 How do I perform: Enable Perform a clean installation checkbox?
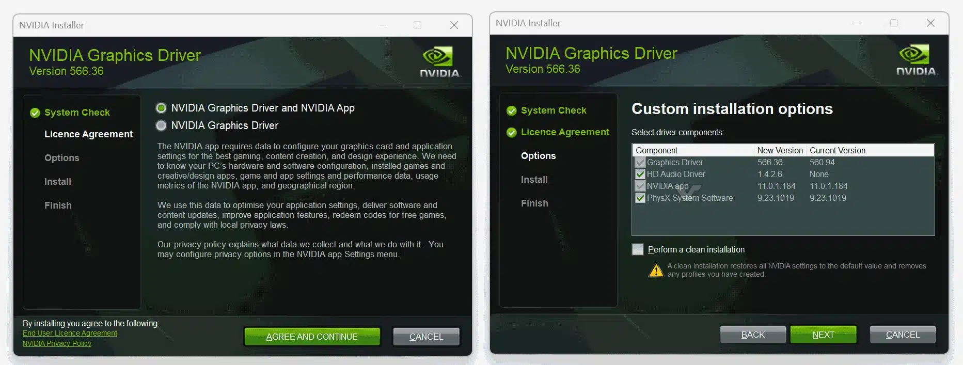click(x=638, y=249)
